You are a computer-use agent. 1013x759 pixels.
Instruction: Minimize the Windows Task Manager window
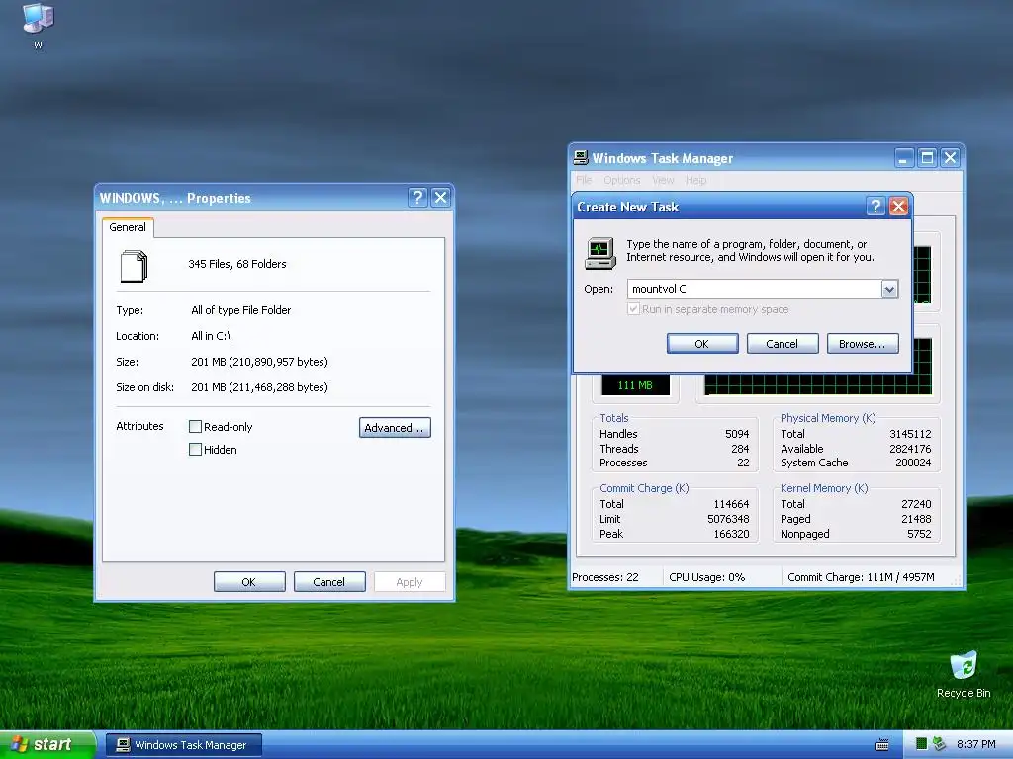(904, 158)
